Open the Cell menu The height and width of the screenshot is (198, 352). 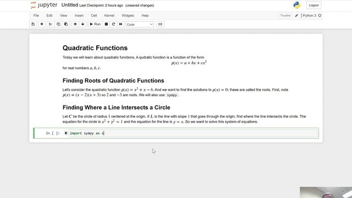[x=94, y=15]
